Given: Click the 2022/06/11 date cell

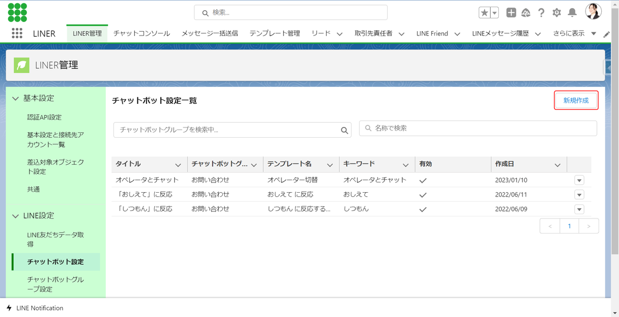Looking at the screenshot, I should tap(511, 195).
